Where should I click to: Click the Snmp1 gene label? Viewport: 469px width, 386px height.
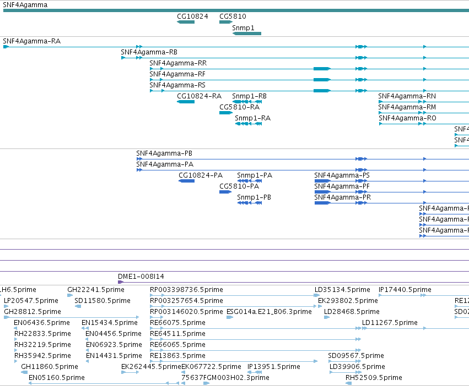[x=243, y=27]
